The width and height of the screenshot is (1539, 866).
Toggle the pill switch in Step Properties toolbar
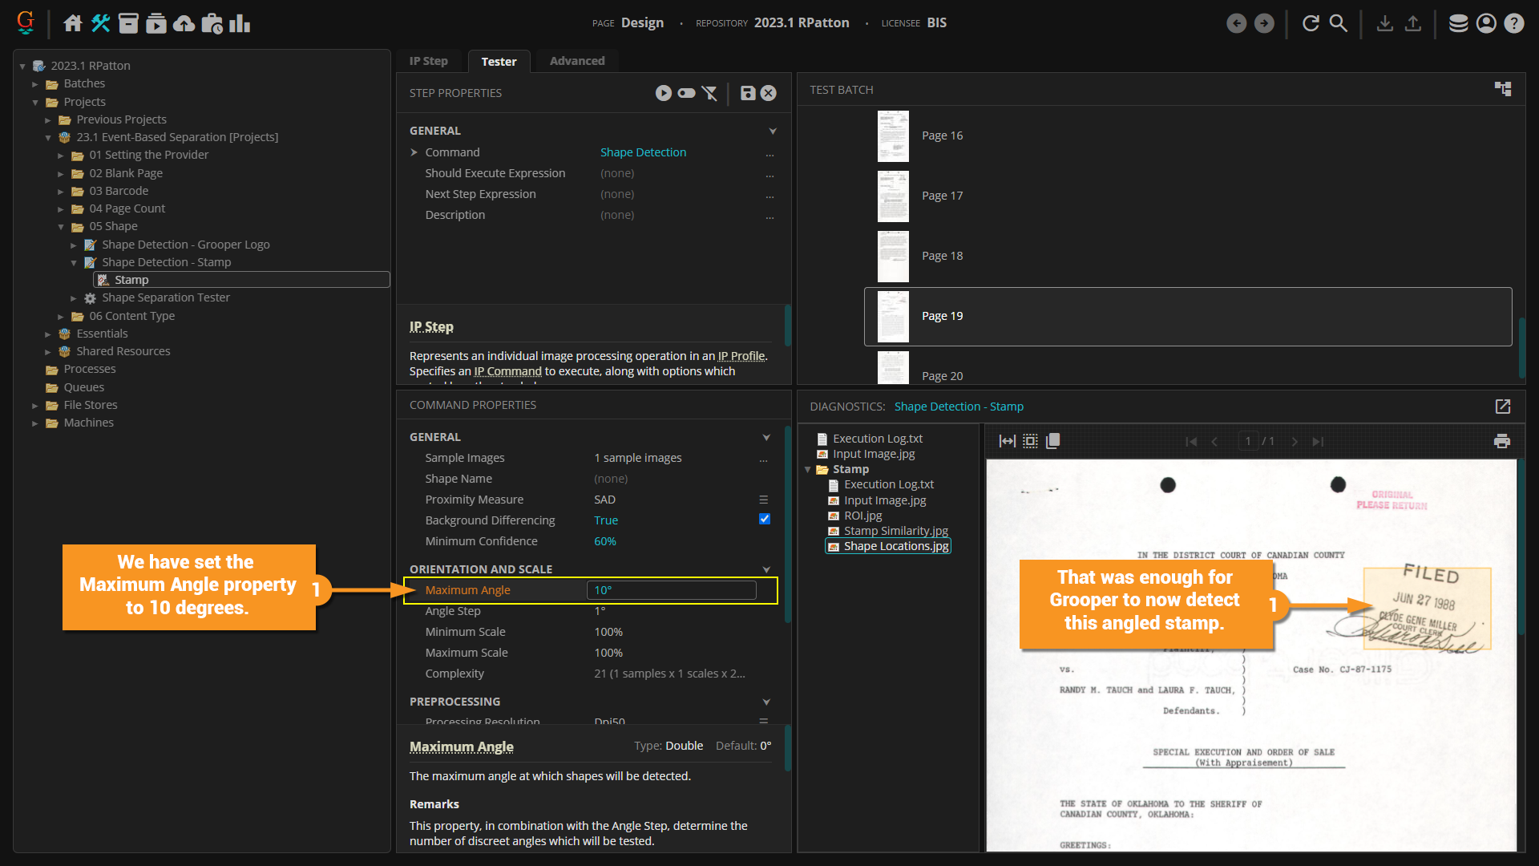686,93
